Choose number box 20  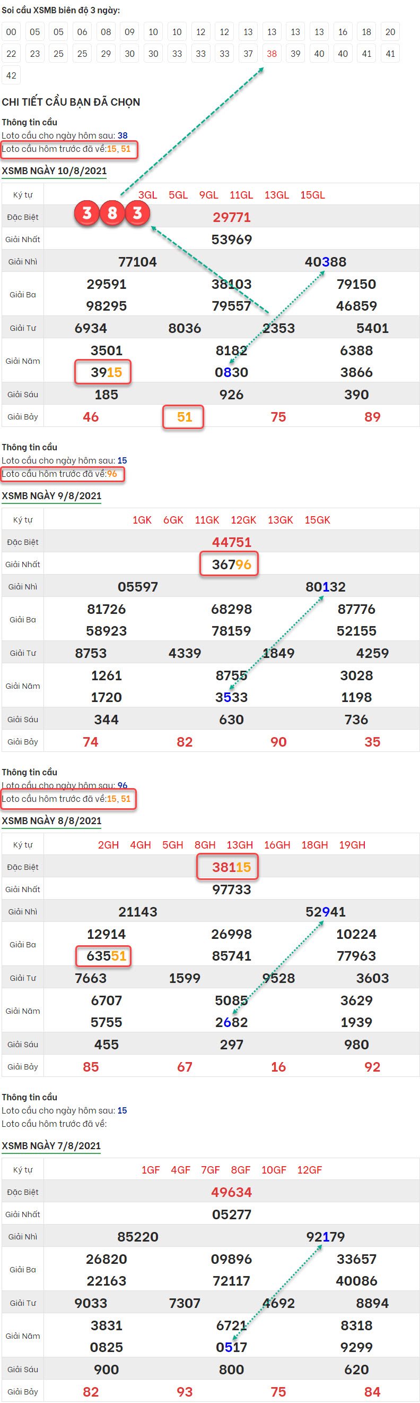[390, 32]
